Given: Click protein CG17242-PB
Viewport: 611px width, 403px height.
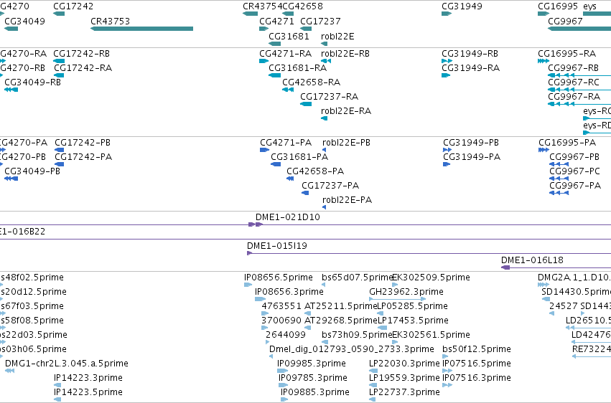Looking at the screenshot, I should 83,143.
